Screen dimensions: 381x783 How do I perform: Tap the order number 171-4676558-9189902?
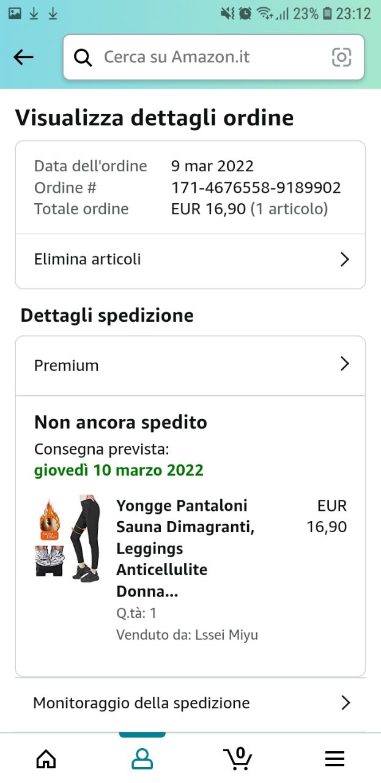(256, 188)
